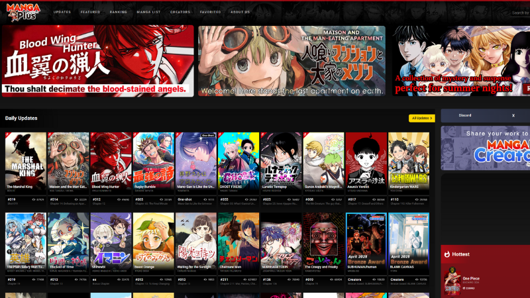
Task: Open the BLANK CANVAS Bronze Award cover
Action: tap(409, 243)
